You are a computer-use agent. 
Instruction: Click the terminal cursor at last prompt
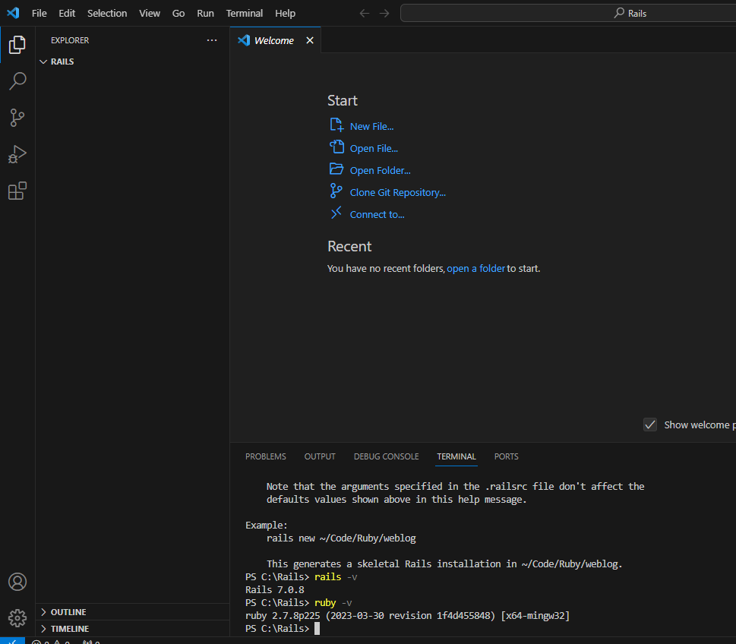point(317,629)
